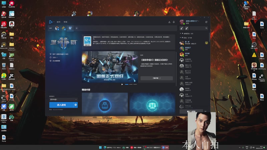Open the Windows Start button
Screen dimensions: 267x150
coord(100,147)
